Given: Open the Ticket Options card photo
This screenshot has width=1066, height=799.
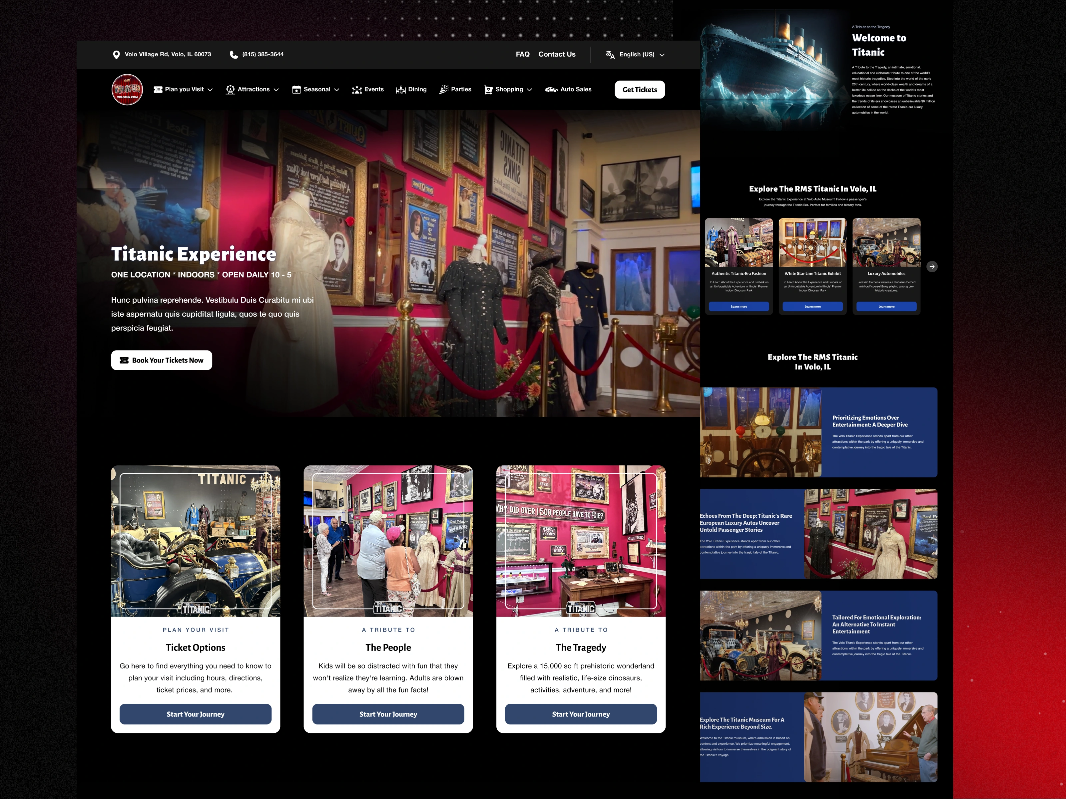Looking at the screenshot, I should (195, 541).
